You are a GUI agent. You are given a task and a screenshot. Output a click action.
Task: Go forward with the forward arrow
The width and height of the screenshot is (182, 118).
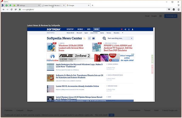coord(7,9)
